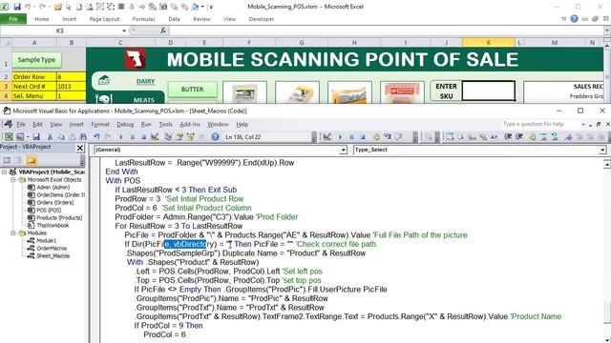Screen dimensions: 611x343
Task: Open the Type_Select procedure dropdown
Action: pyautogui.click(x=602, y=150)
